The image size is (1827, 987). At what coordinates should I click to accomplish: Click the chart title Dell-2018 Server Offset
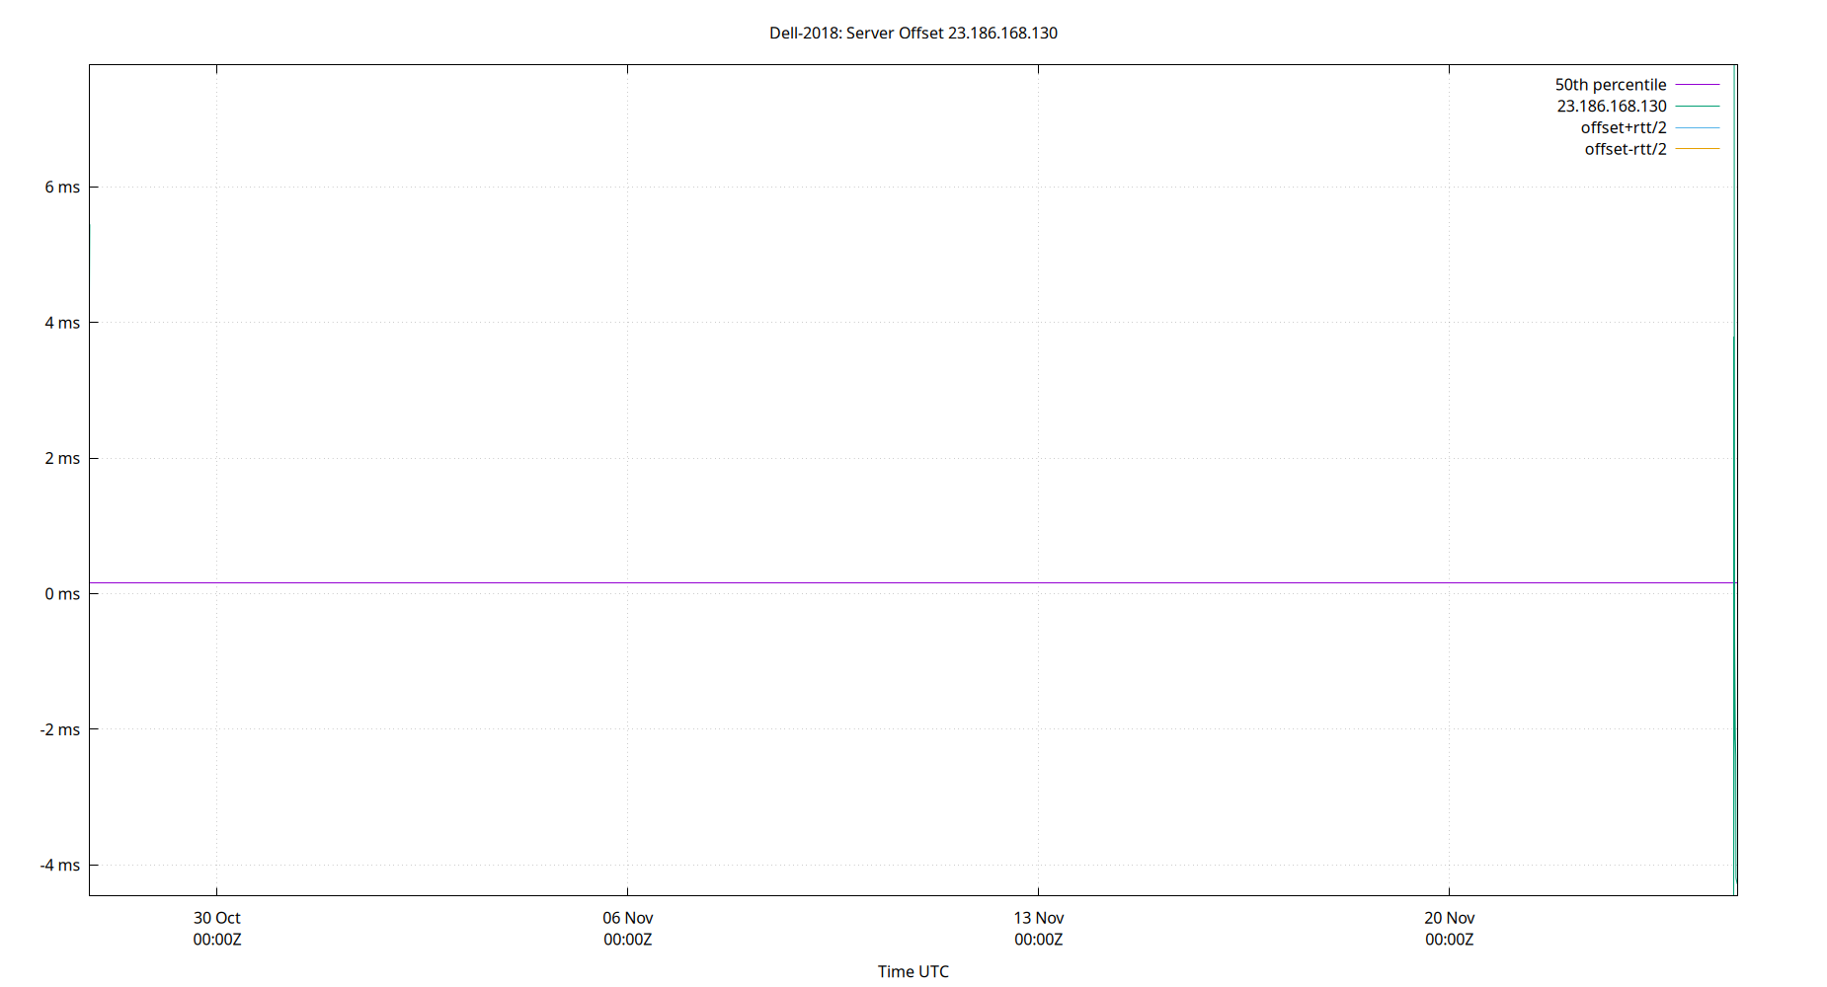pos(912,33)
